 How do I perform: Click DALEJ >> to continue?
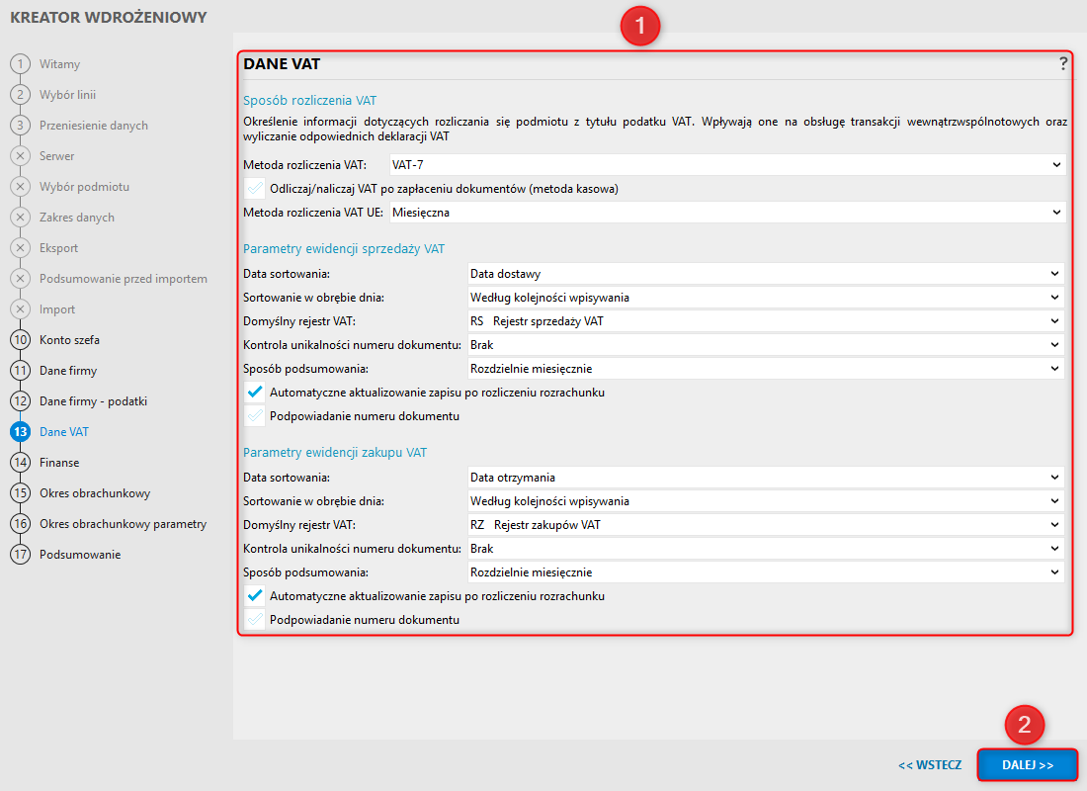(x=1028, y=765)
